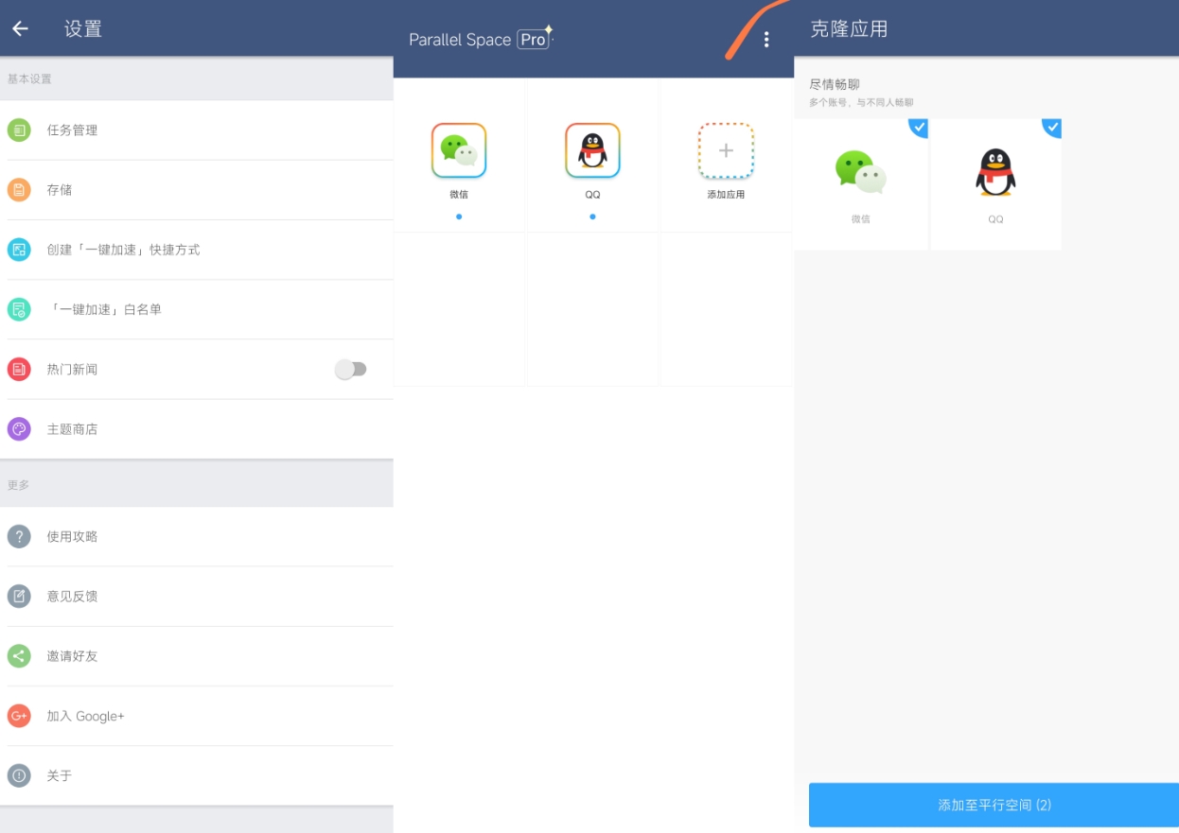Viewport: 1179px width, 833px height.
Task: Tap the Parallel Space Pro badge
Action: (x=534, y=40)
